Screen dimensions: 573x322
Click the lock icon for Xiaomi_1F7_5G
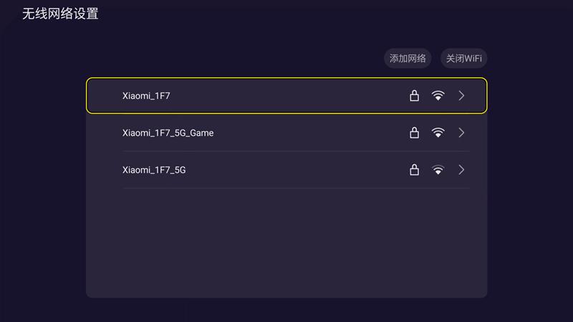pos(414,170)
